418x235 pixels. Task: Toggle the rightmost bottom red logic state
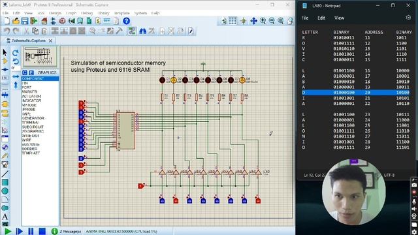coord(258,200)
